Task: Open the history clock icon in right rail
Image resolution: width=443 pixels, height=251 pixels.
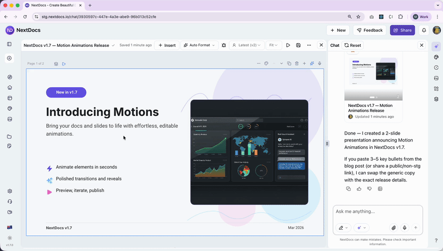Action: (436, 68)
